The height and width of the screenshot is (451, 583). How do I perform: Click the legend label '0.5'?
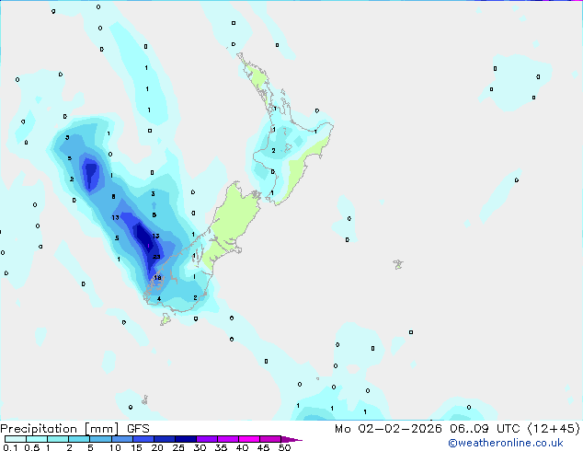click(31, 447)
